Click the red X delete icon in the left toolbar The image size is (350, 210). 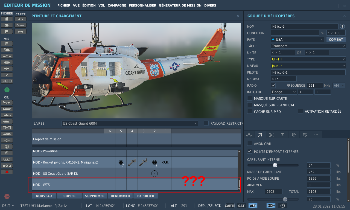7,172
